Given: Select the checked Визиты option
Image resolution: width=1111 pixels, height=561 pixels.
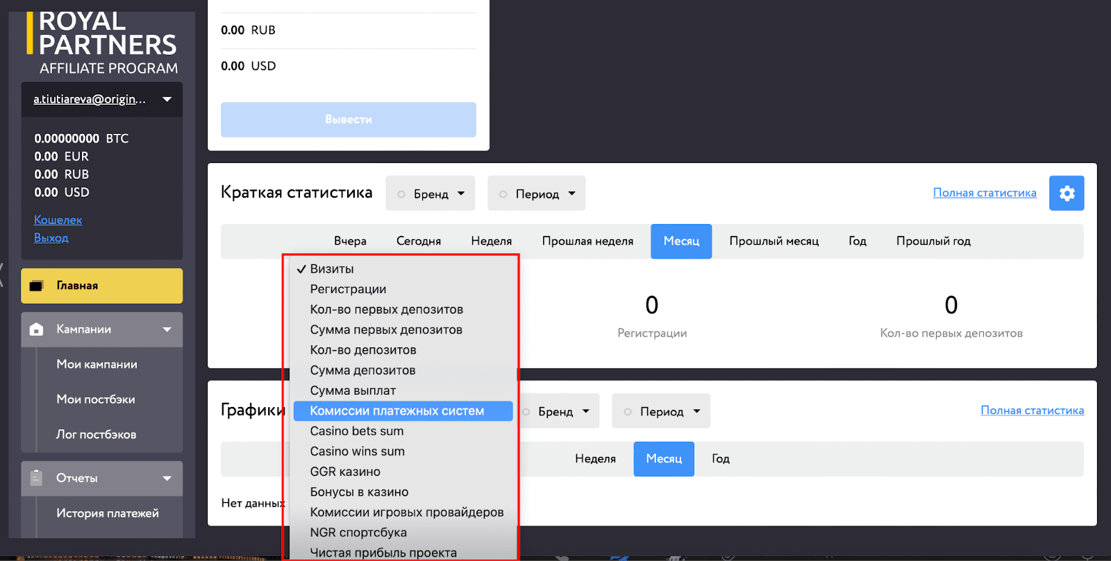Looking at the screenshot, I should tap(331, 269).
